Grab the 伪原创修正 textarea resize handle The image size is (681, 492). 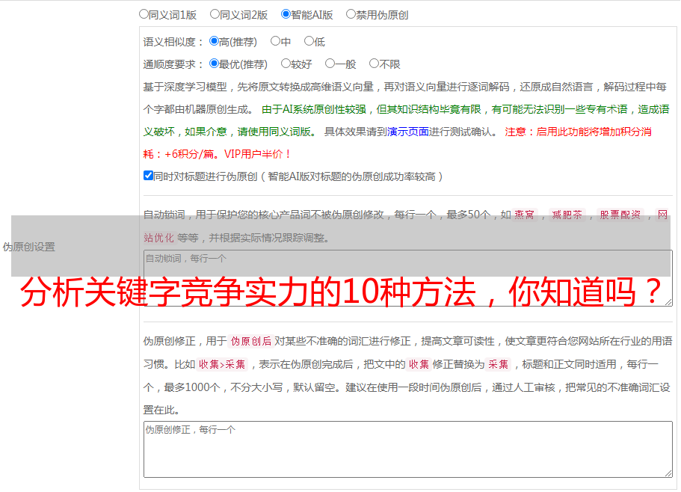pyautogui.click(x=668, y=473)
